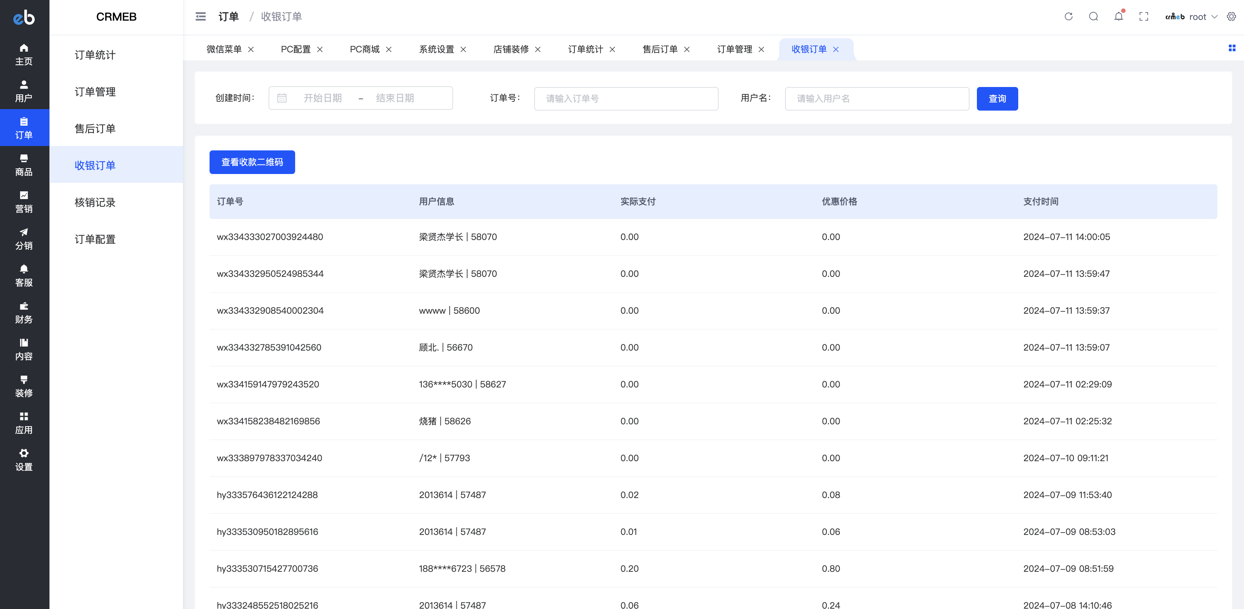Focus the 订单号 input field
1244x609 pixels.
[x=626, y=99]
